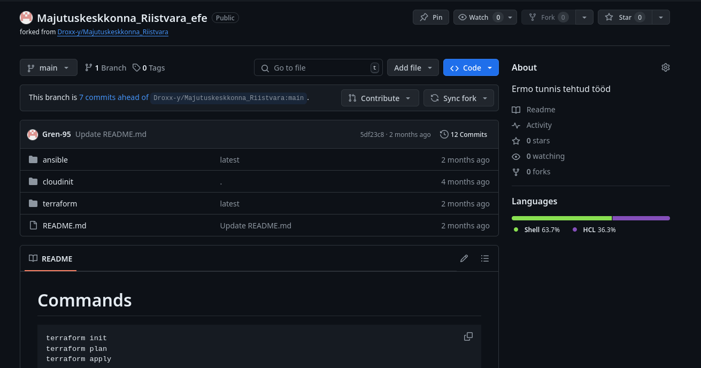
Task: Open the Activity link in About
Action: click(x=539, y=125)
